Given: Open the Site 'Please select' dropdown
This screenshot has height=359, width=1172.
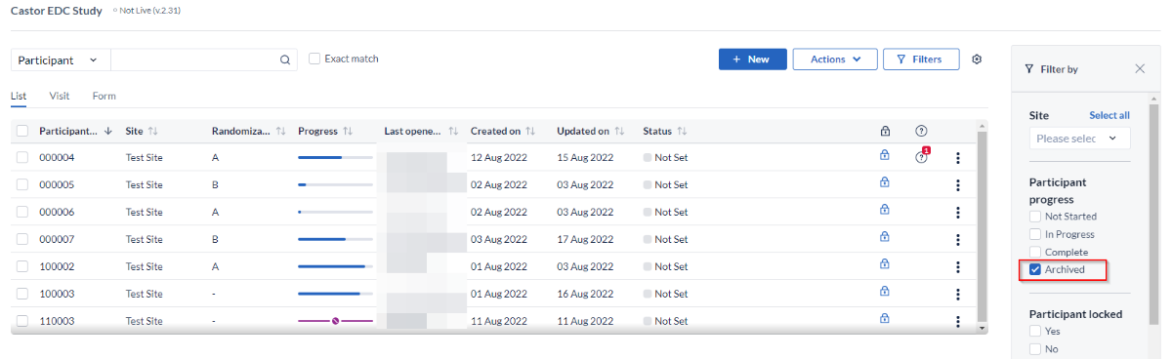Looking at the screenshot, I should 1079,139.
